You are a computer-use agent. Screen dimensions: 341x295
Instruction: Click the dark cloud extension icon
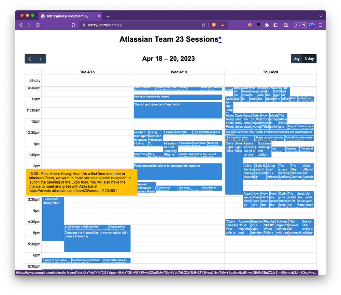point(258,25)
